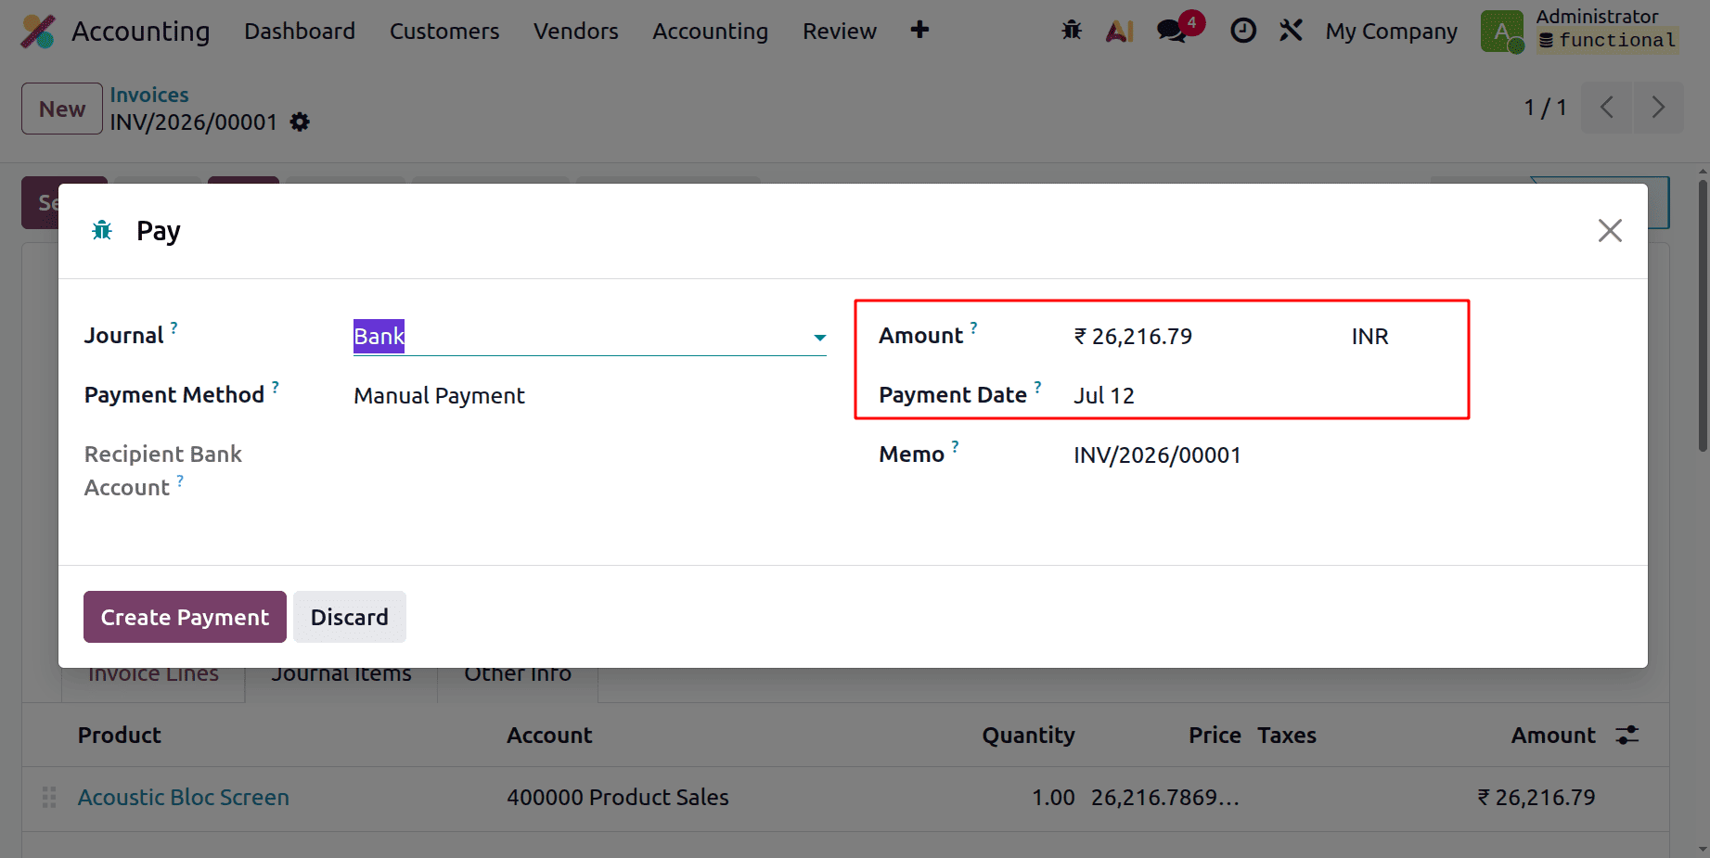
Task: Click the line amount ₹ 26,216.79
Action: [x=1536, y=798]
